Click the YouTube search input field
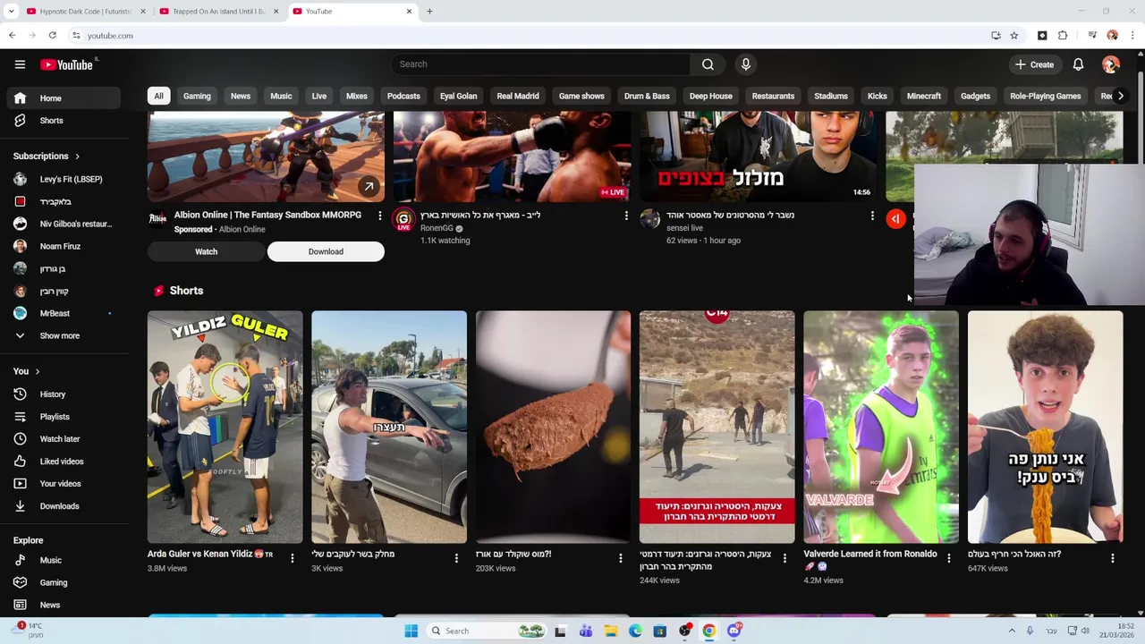 click(539, 64)
